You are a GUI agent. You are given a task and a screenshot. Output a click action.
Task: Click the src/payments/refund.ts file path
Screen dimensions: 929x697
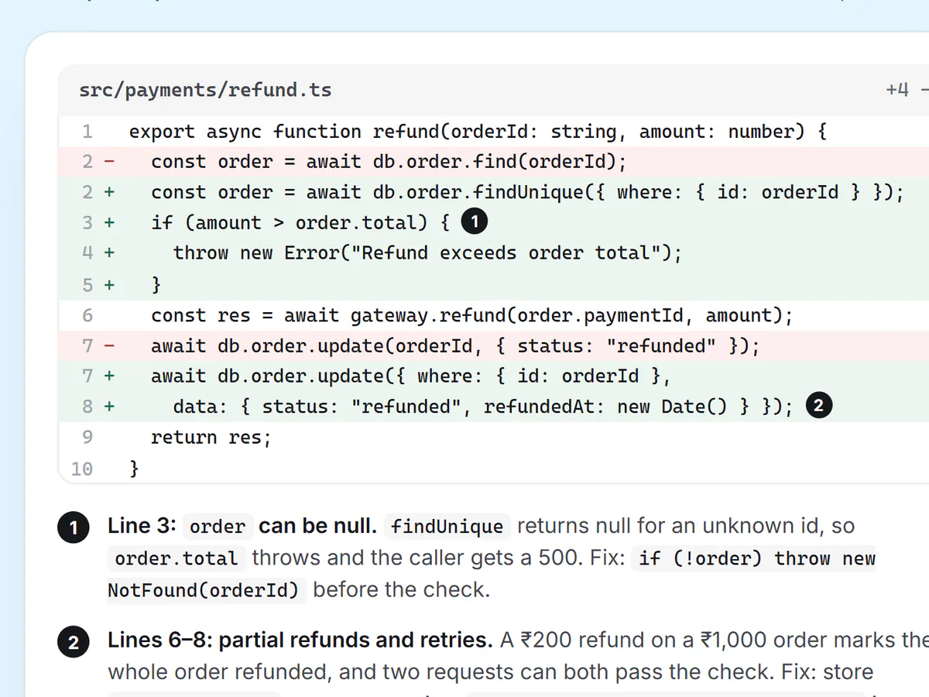[x=205, y=90]
